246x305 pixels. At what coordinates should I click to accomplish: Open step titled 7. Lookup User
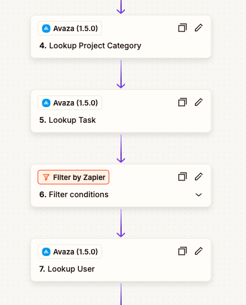[x=67, y=269]
